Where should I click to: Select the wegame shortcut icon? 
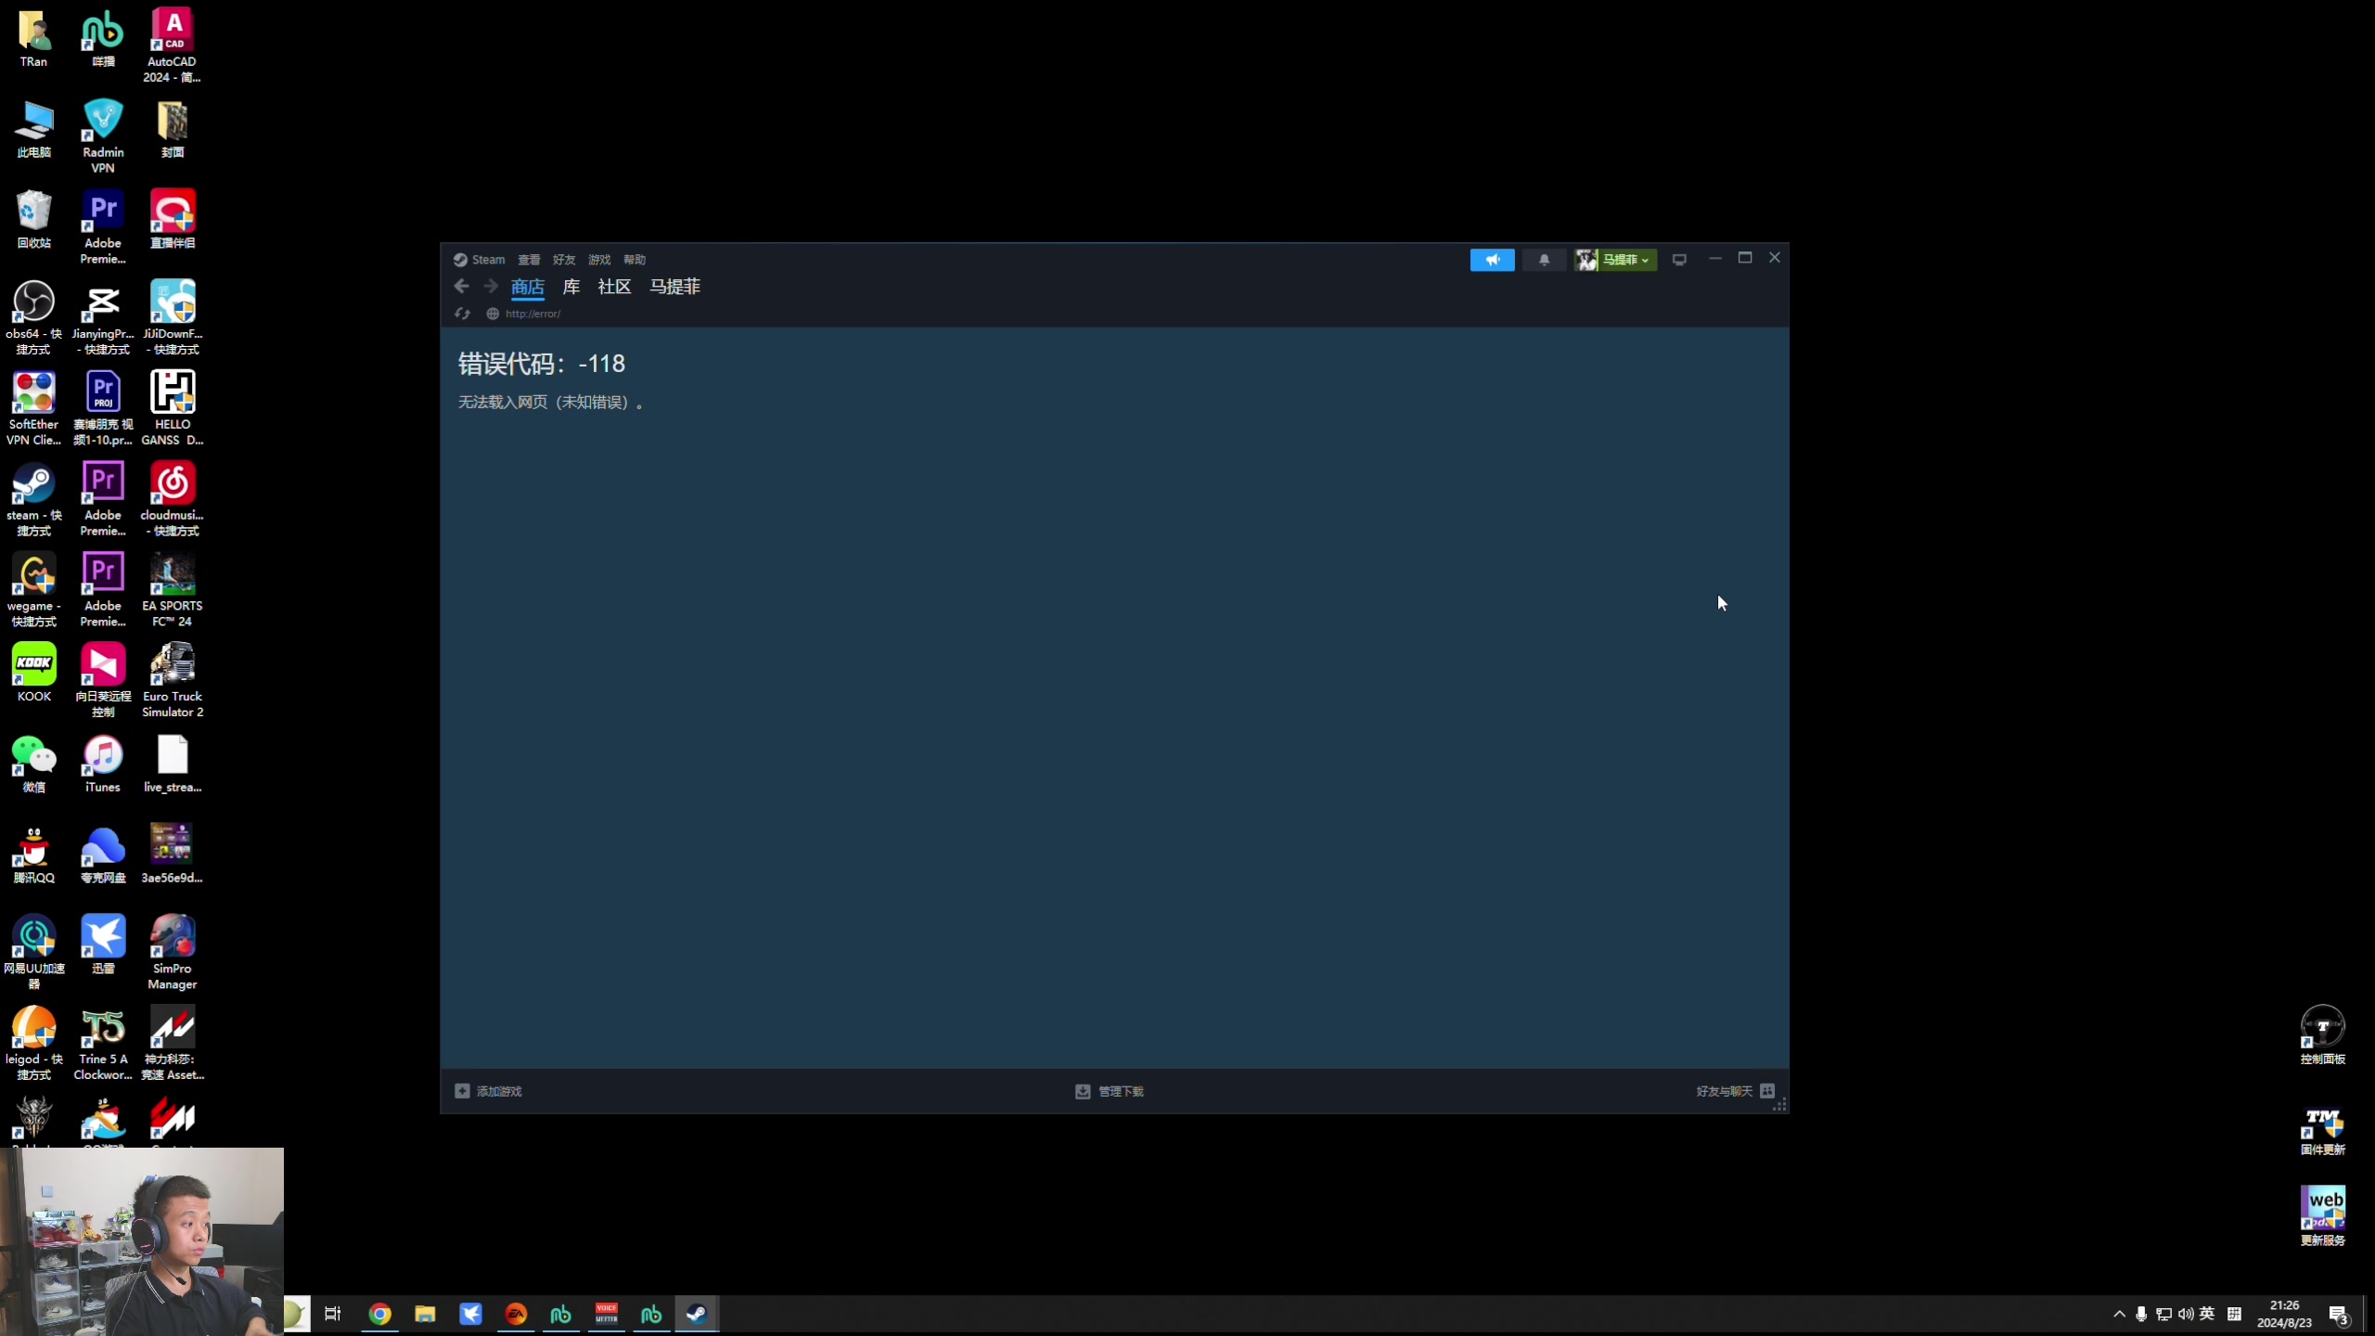click(33, 590)
